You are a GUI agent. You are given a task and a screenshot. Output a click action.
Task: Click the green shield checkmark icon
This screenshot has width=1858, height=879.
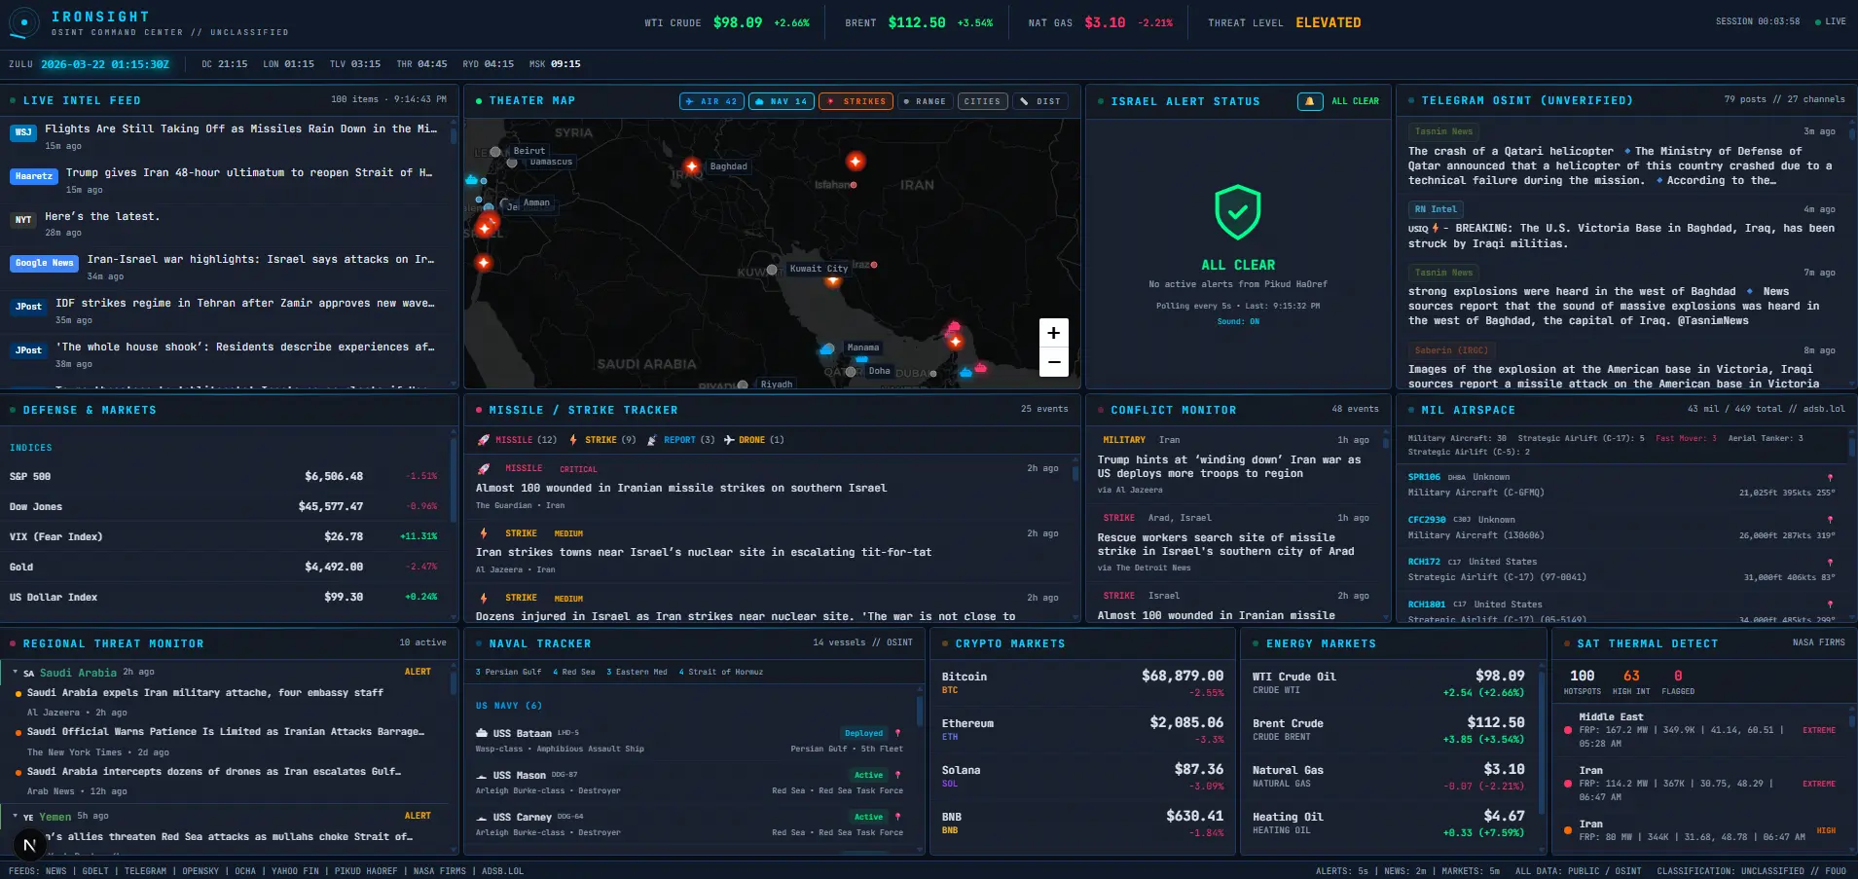pos(1238,212)
